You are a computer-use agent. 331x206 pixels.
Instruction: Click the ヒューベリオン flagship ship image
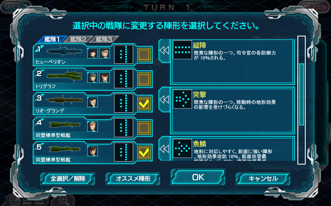click(x=64, y=51)
